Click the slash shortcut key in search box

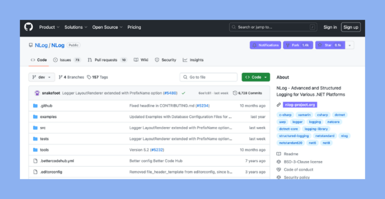pos(312,27)
